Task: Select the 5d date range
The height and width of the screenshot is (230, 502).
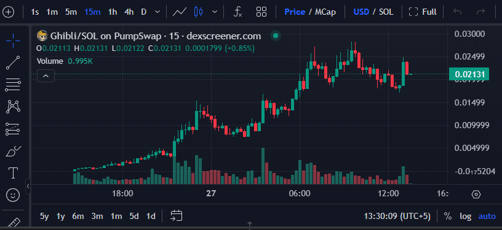Action: click(134, 216)
